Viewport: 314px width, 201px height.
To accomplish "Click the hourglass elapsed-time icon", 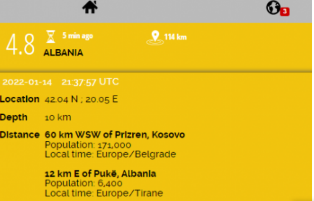I will click(51, 37).
